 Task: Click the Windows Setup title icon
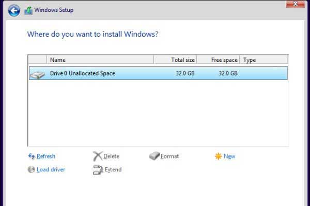(28, 11)
